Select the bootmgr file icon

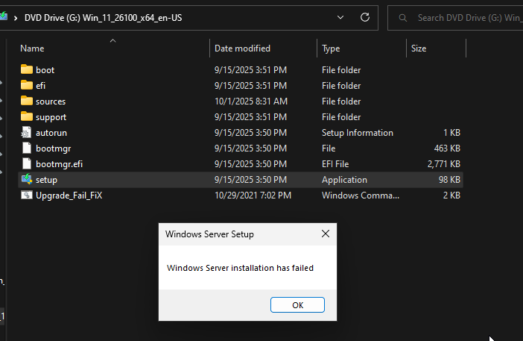(27, 148)
